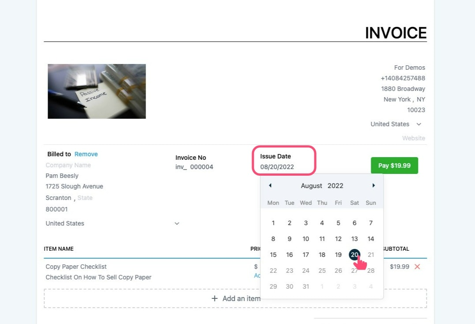This screenshot has width=475, height=324.
Task: Select August 22 in the calendar
Action: [x=273, y=271]
